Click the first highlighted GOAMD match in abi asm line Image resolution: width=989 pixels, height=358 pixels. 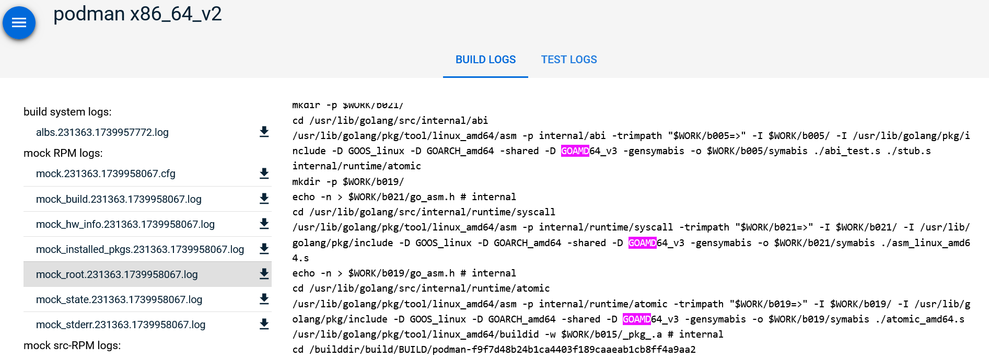point(575,151)
